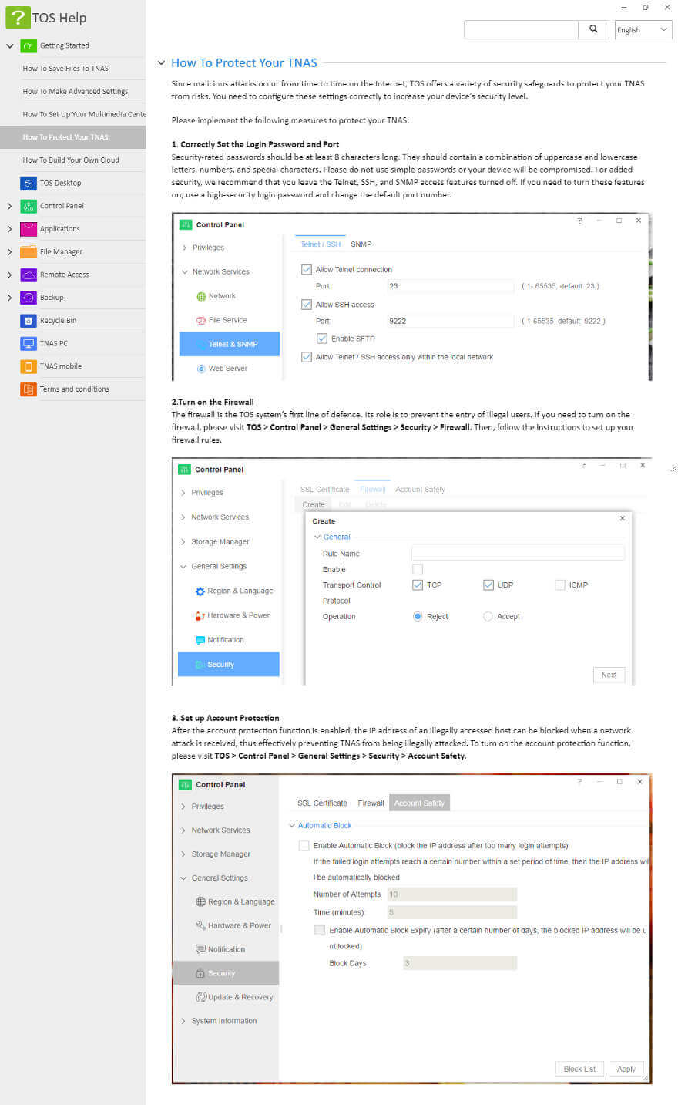Click Hardware & Power wrench icon in Account Safety screenshot
This screenshot has width=678, height=1105.
point(201,925)
